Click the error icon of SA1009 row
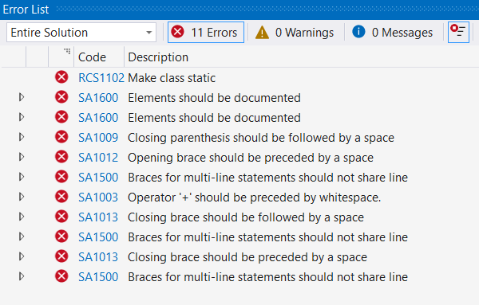 pos(61,137)
